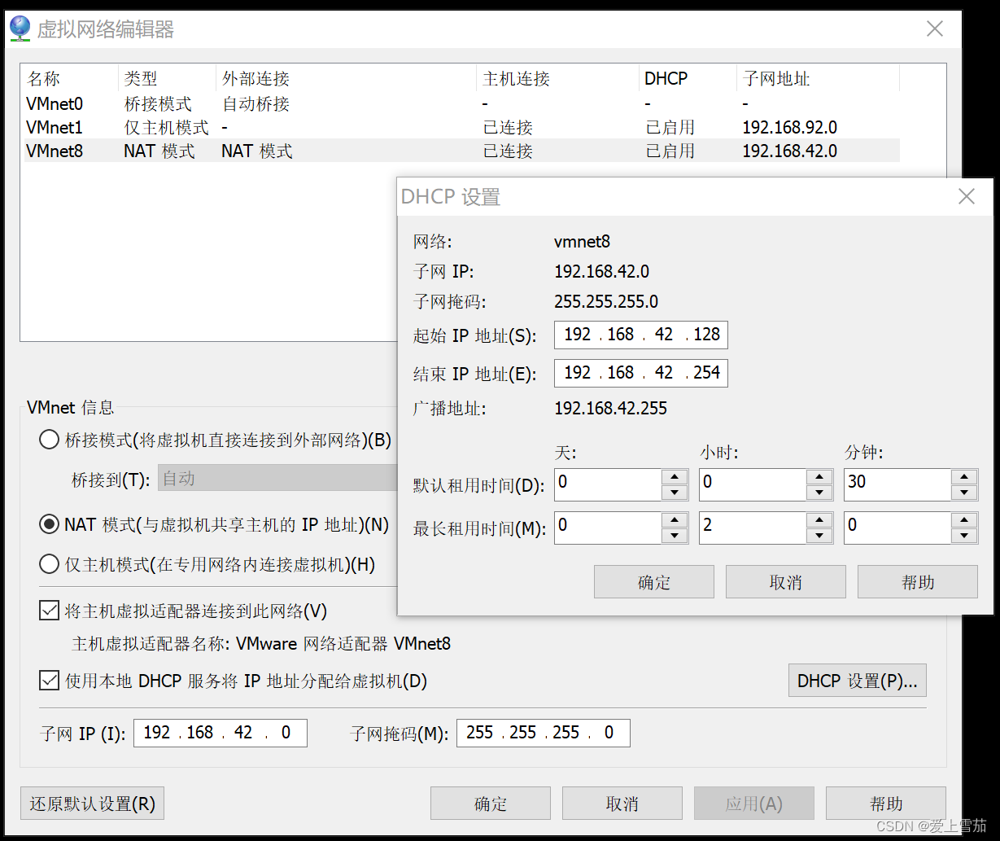Click the 主机连接 column header

(557, 79)
